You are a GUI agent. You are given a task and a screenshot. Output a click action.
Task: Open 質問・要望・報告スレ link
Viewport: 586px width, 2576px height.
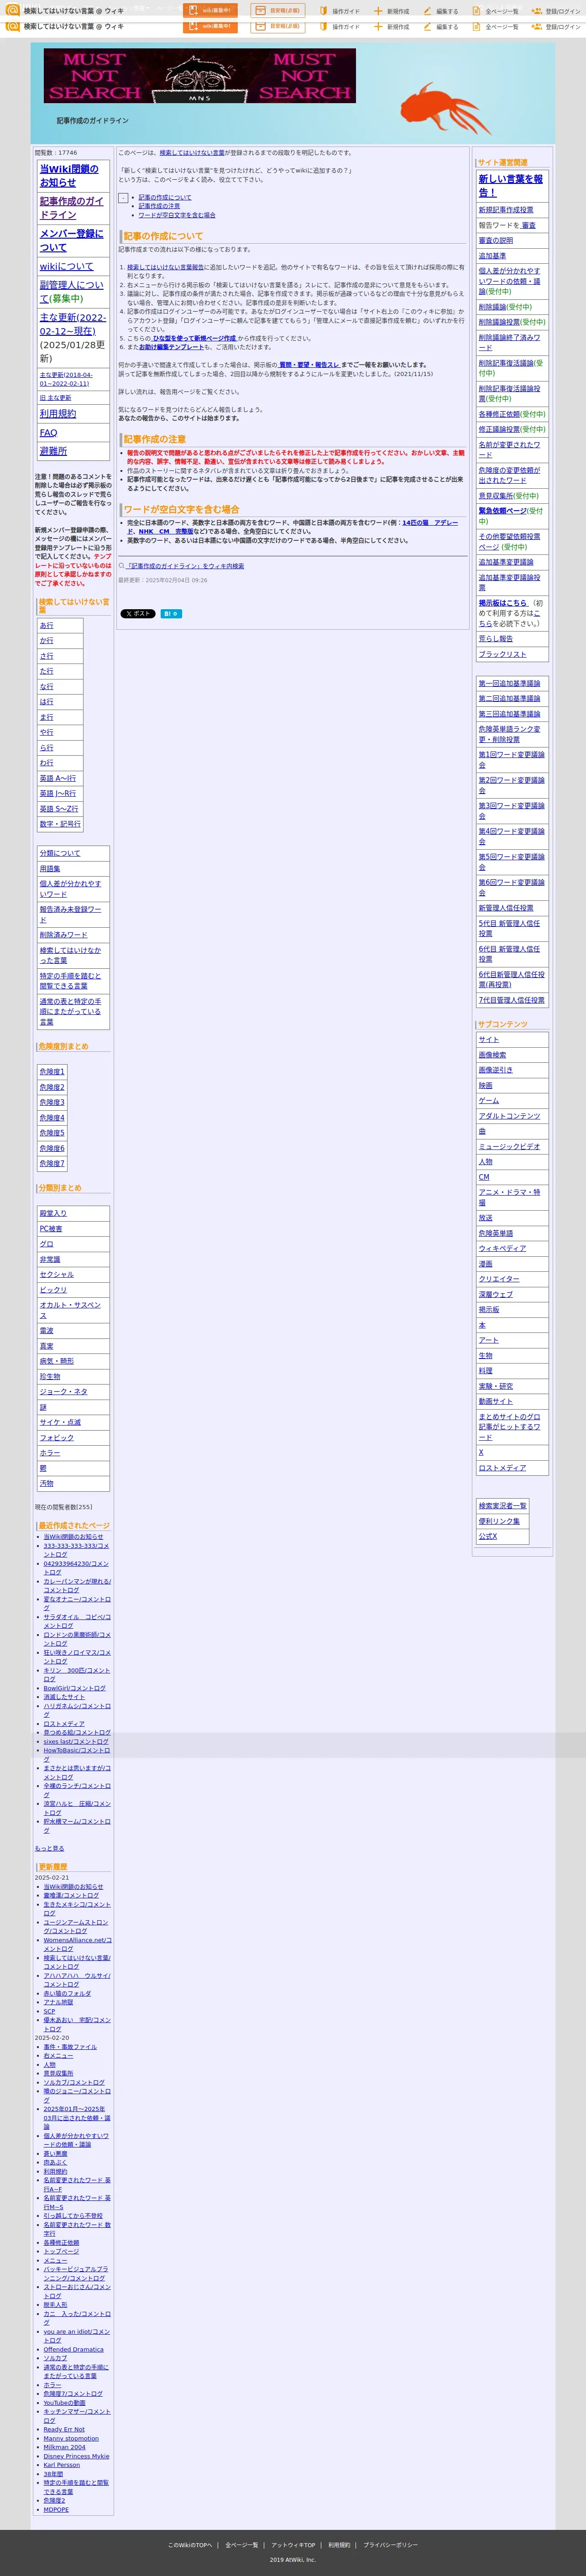(309, 365)
